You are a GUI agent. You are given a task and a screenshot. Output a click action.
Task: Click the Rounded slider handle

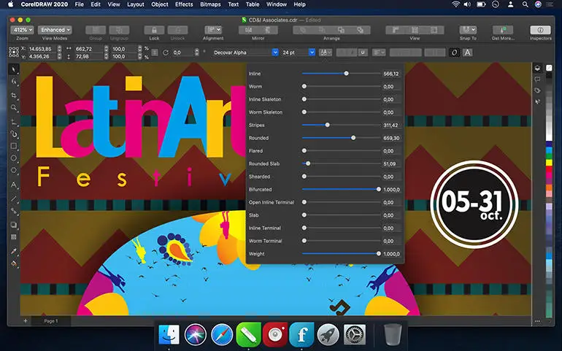pyautogui.click(x=353, y=138)
